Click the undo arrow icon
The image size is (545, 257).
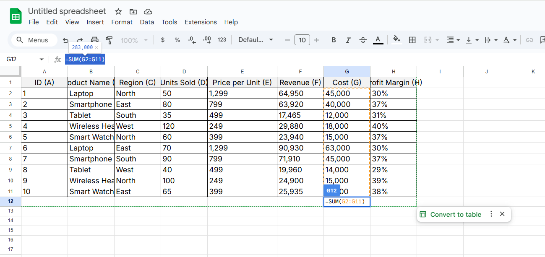65,40
